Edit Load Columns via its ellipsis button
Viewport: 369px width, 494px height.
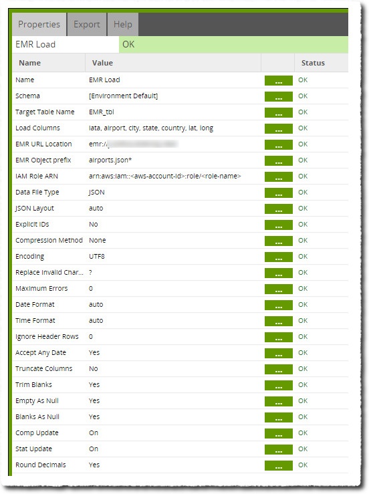click(x=279, y=128)
